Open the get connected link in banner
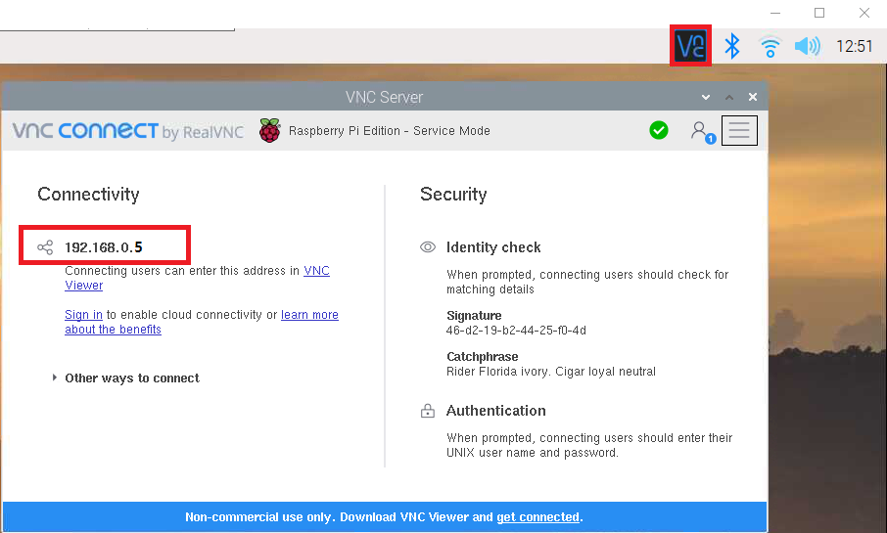The height and width of the screenshot is (533, 887). point(537,517)
